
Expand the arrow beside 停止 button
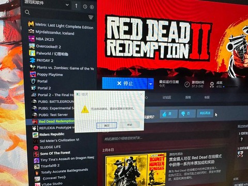tap(151, 84)
